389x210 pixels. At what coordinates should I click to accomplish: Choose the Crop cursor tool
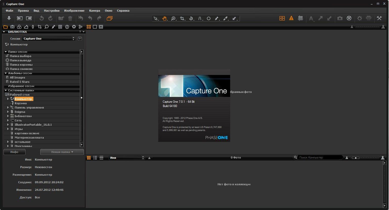tap(182, 18)
